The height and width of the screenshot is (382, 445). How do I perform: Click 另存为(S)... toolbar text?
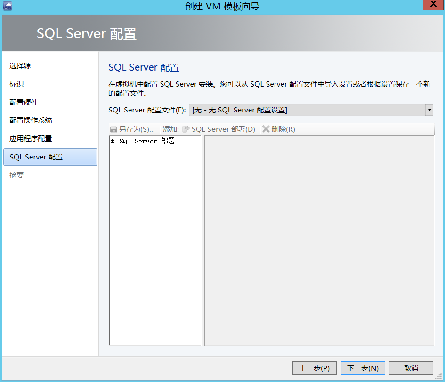click(x=137, y=129)
